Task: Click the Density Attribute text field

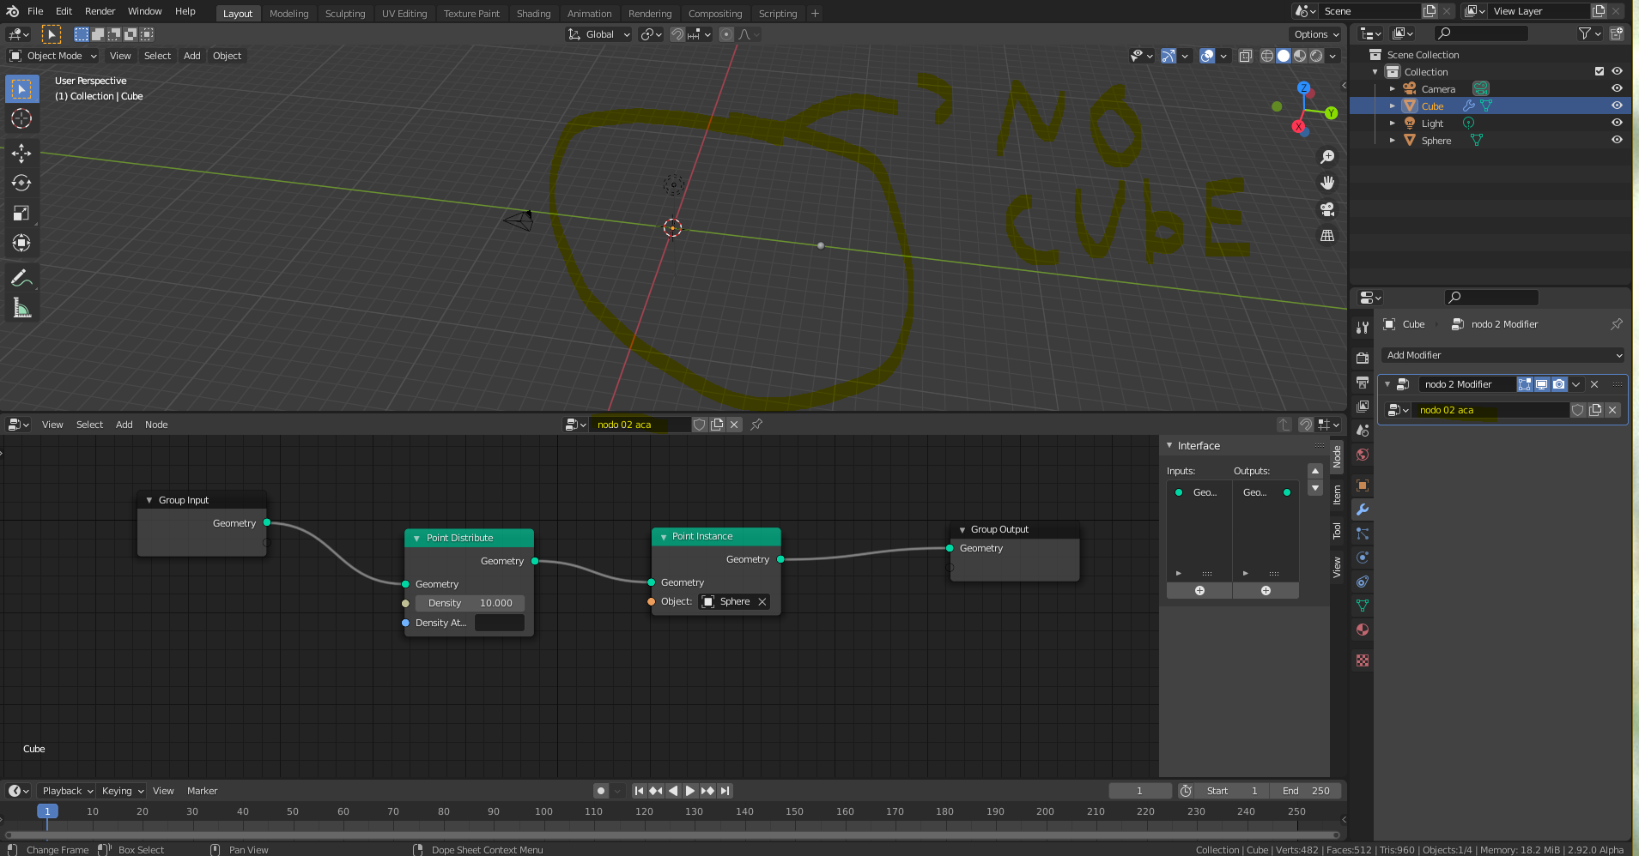Action: click(x=499, y=623)
